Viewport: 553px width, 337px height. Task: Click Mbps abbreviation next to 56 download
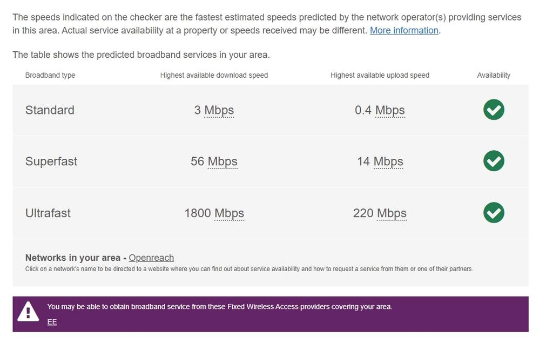[222, 161]
